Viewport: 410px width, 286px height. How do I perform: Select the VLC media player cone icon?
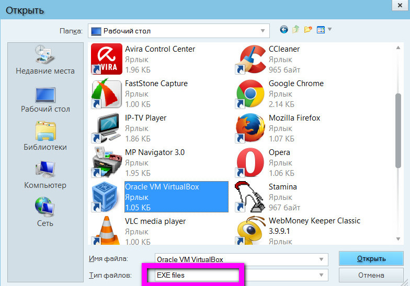click(107, 231)
